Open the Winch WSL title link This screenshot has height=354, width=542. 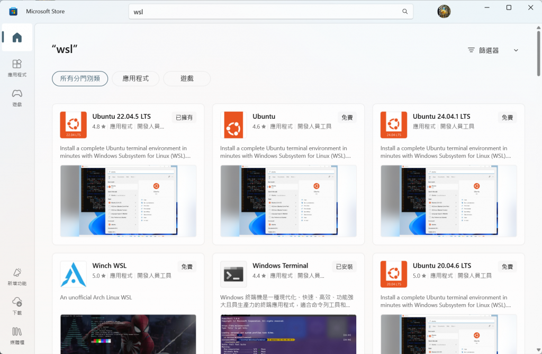click(109, 265)
